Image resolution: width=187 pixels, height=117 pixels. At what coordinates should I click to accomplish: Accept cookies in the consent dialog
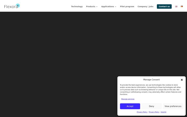(x=130, y=106)
